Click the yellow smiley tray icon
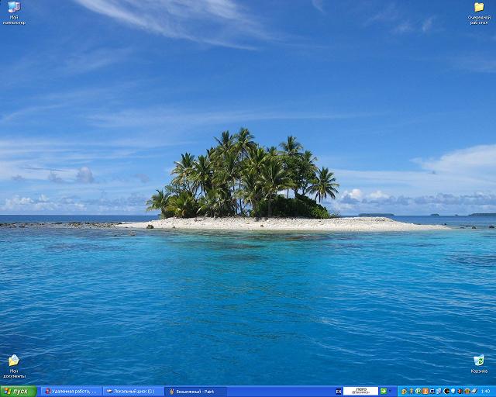496x397 pixels. (405, 392)
